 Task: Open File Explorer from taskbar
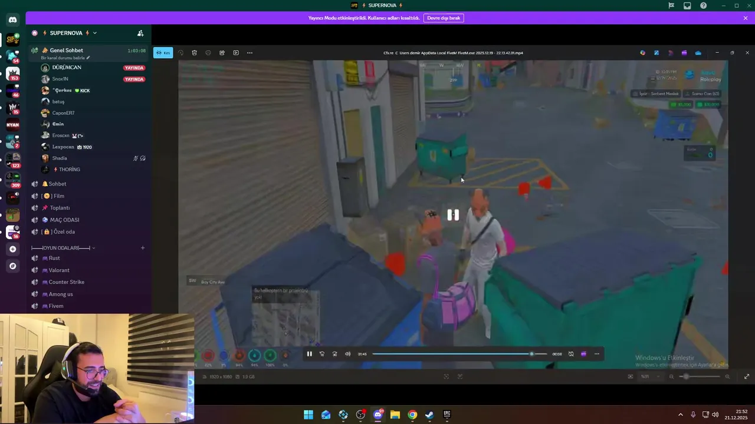(x=395, y=415)
